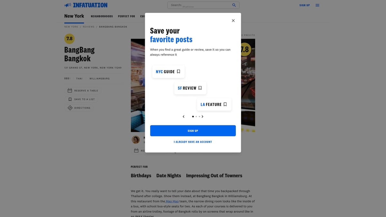
Task: Click the Directions diamond icon
Action: (70, 108)
